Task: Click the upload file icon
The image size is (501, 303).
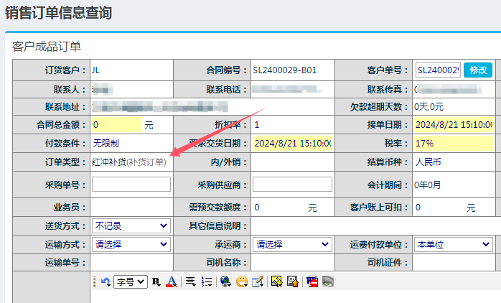Action: tap(292, 282)
